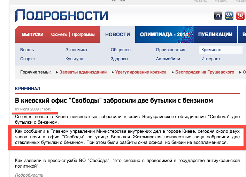Open the UA Today icon

[x=229, y=16]
